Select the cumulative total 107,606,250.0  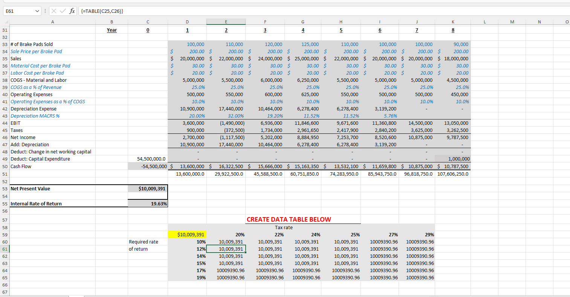pos(453,174)
